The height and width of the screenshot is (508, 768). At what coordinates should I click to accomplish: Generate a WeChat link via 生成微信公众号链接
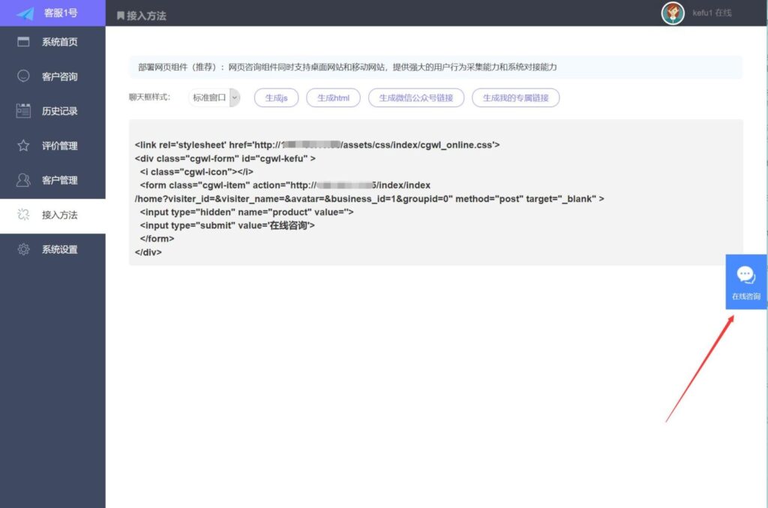coord(416,98)
